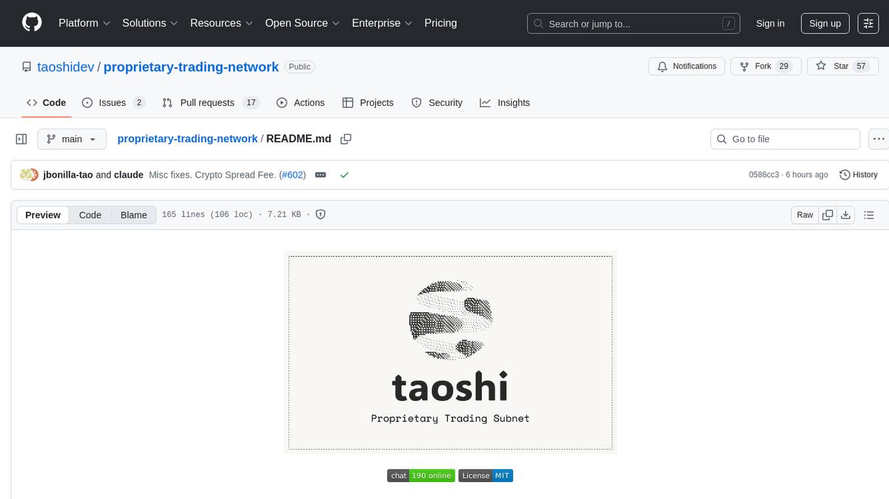The width and height of the screenshot is (889, 499).
Task: Open the more file options menu
Action: (x=879, y=139)
